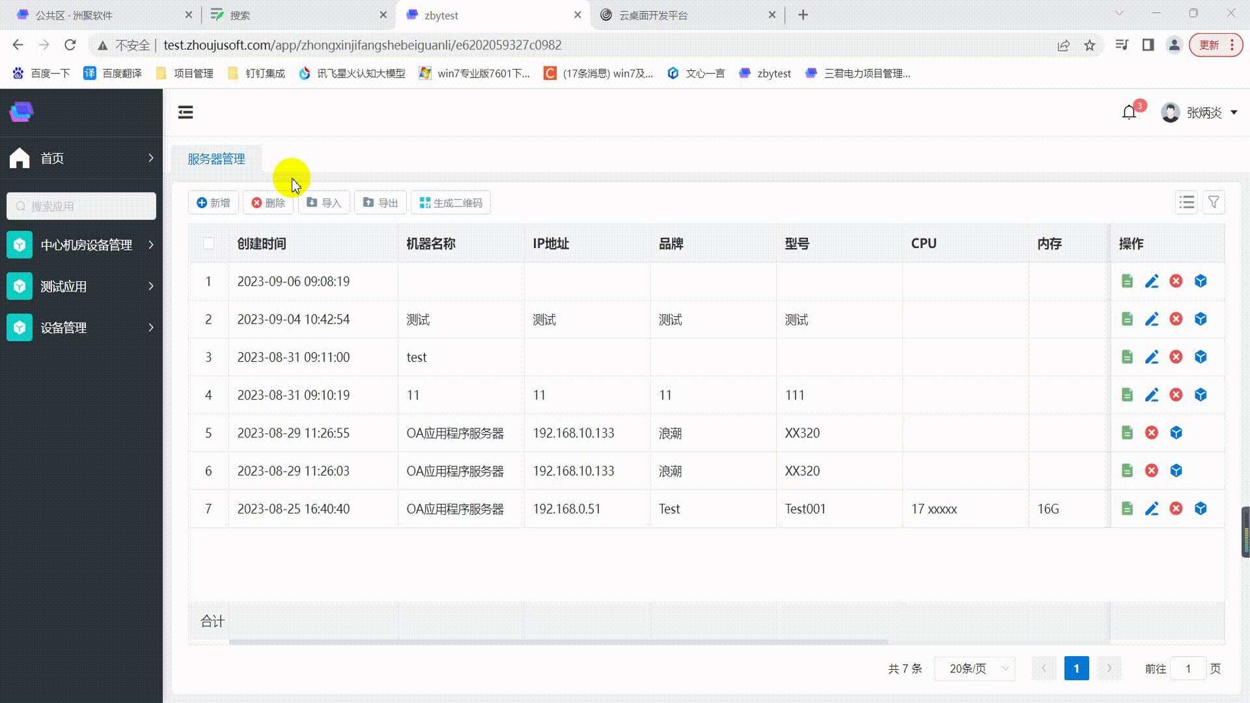1250x703 pixels.
Task: Click the 搜索应用 search field
Action: click(x=81, y=206)
